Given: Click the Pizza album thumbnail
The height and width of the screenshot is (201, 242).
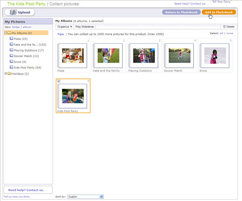Looking at the screenshot, I should pos(73,55).
